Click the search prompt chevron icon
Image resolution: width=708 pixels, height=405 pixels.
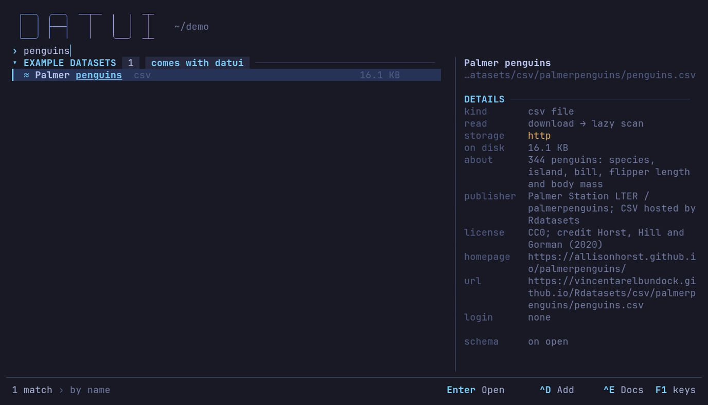click(x=15, y=51)
